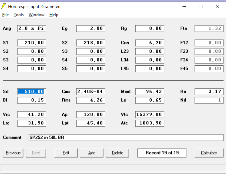Image resolution: width=226 pixels, height=174 pixels.
Task: Click the S1 field with 210,00
Action: tap(32, 43)
